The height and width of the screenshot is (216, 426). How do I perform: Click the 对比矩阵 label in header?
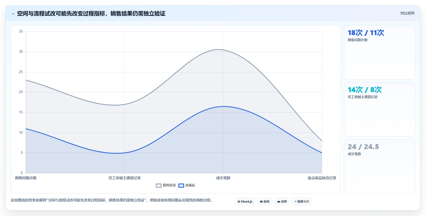(x=407, y=13)
